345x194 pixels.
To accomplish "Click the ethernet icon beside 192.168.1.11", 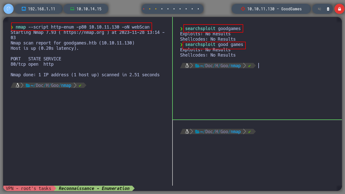I will click(x=24, y=9).
